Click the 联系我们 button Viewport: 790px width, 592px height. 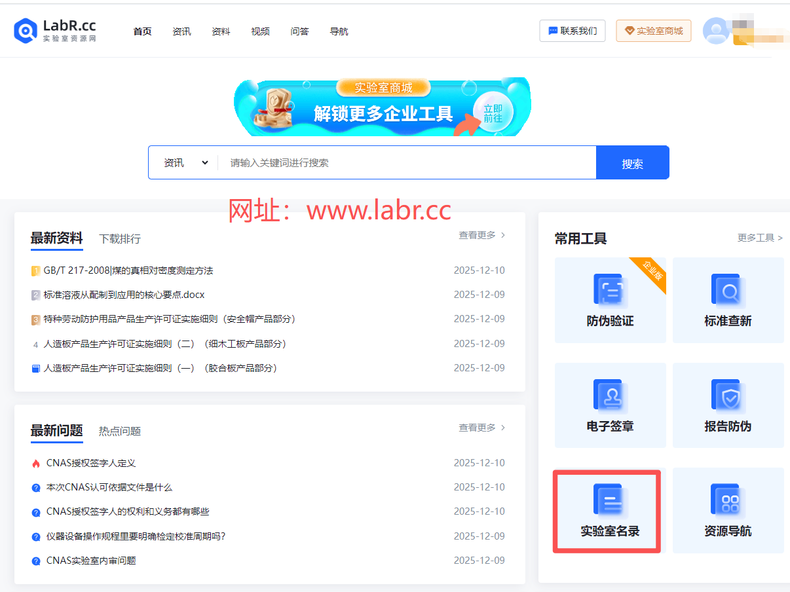click(x=572, y=31)
